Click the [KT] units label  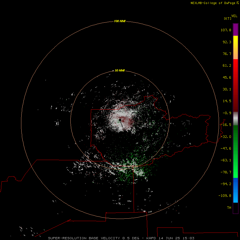point(228,18)
